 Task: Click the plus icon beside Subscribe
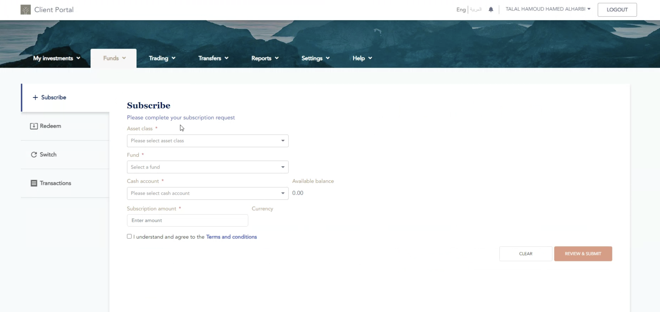pos(35,98)
